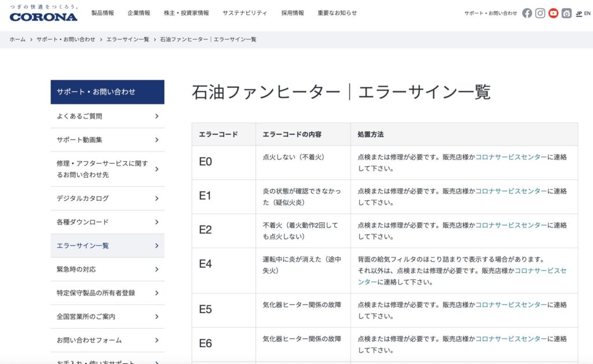Select the JP language option
This screenshot has width=593, height=364.
(x=578, y=12)
